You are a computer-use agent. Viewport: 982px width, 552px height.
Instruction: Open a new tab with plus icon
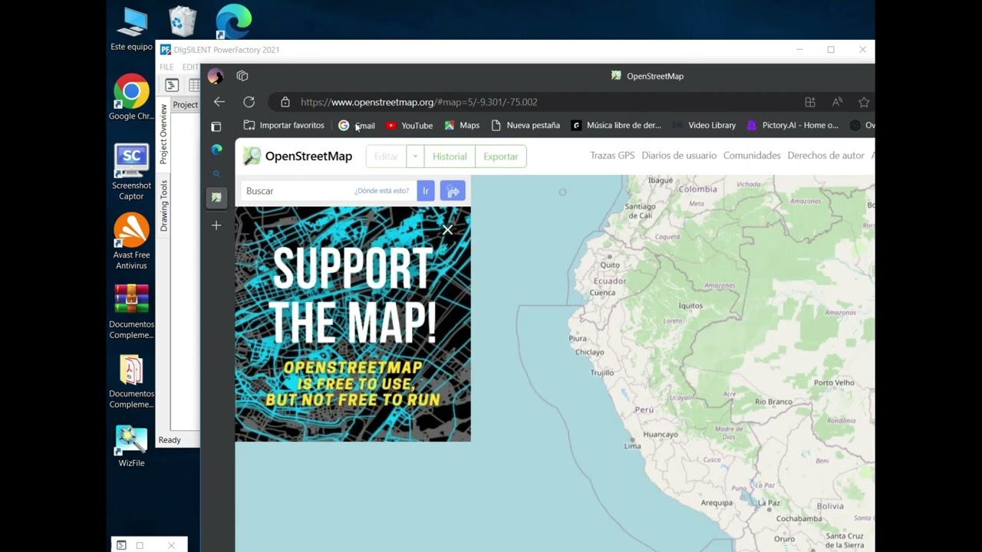[x=216, y=225]
